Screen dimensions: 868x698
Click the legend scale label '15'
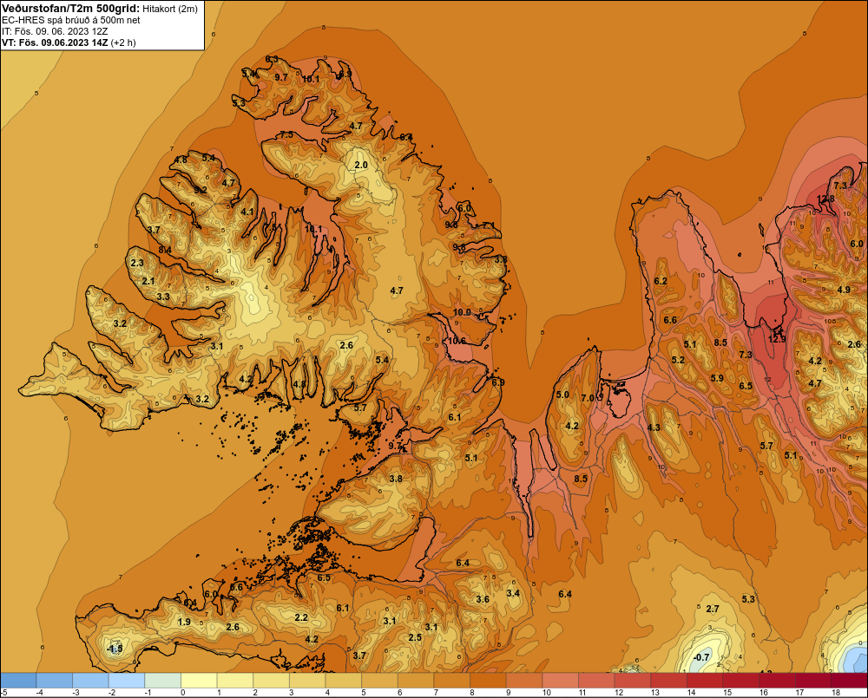click(x=727, y=693)
